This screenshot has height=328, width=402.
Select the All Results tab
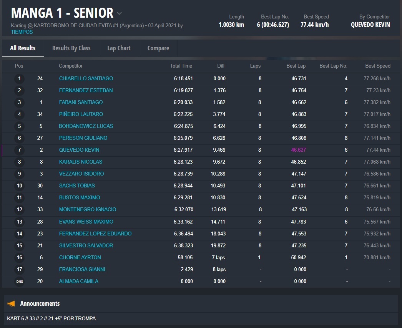point(23,48)
